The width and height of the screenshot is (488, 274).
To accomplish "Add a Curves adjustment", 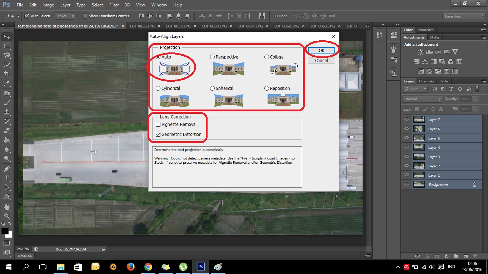I will pyautogui.click(x=438, y=52).
